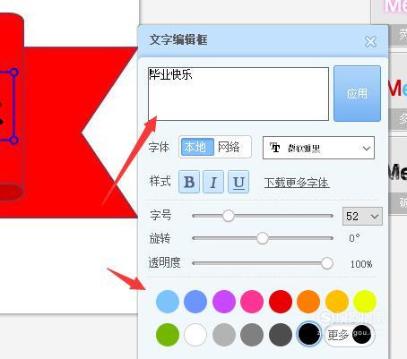407x359 pixels.
Task: Pick the selected black color swatch
Action: point(309,334)
